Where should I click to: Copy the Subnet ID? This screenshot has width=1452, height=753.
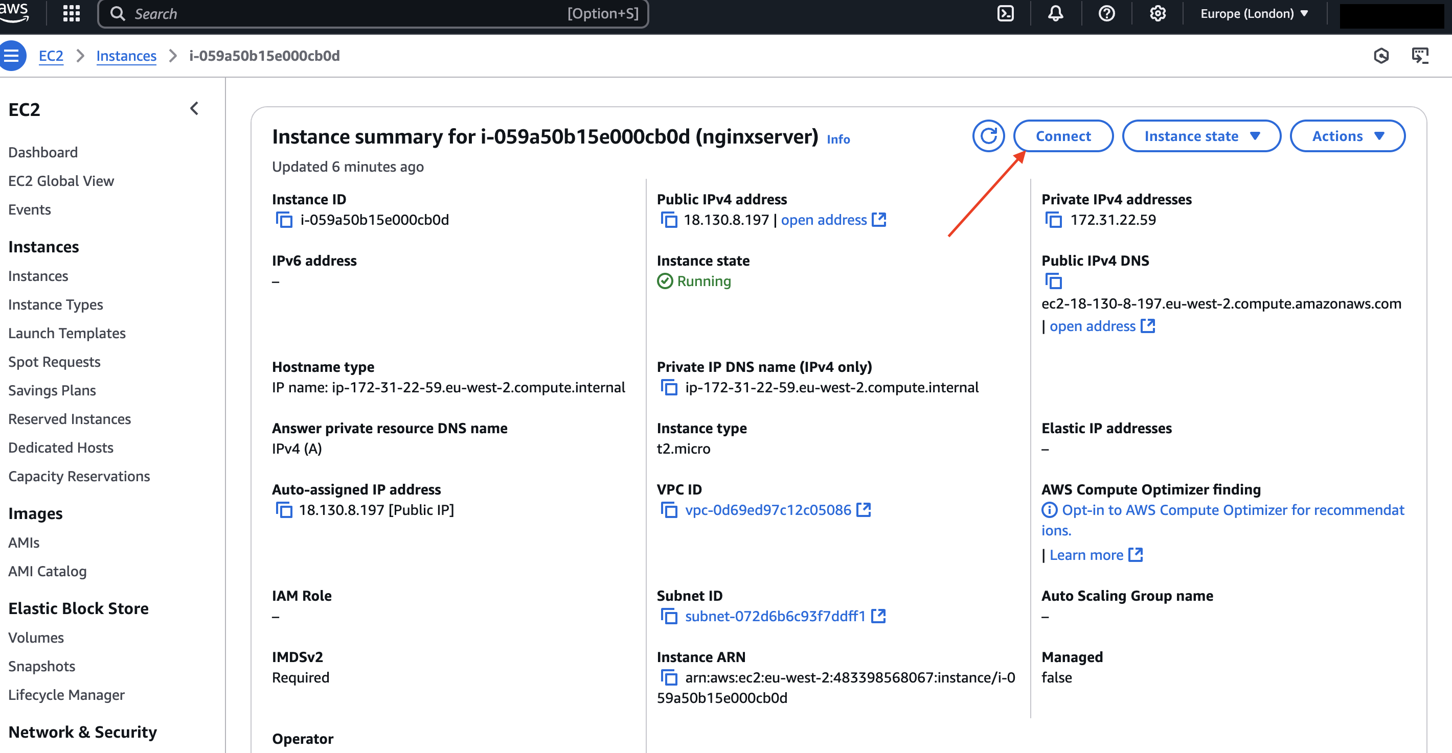click(x=669, y=617)
